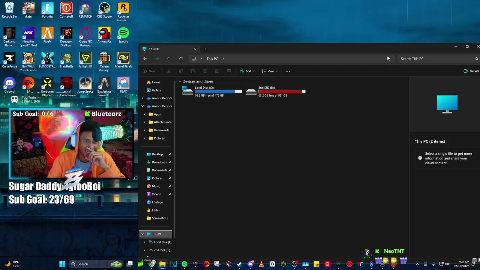Image resolution: width=480 pixels, height=270 pixels.
Task: Expand sidebar Local Disk (C:) chevron
Action: (x=144, y=242)
